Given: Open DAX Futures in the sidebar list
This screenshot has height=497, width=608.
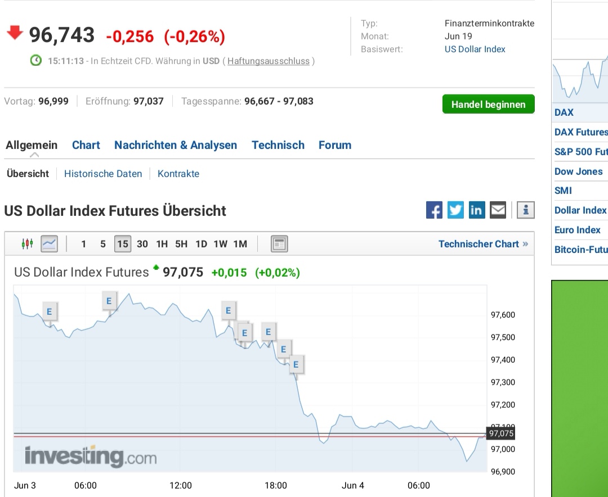Looking at the screenshot, I should (581, 132).
